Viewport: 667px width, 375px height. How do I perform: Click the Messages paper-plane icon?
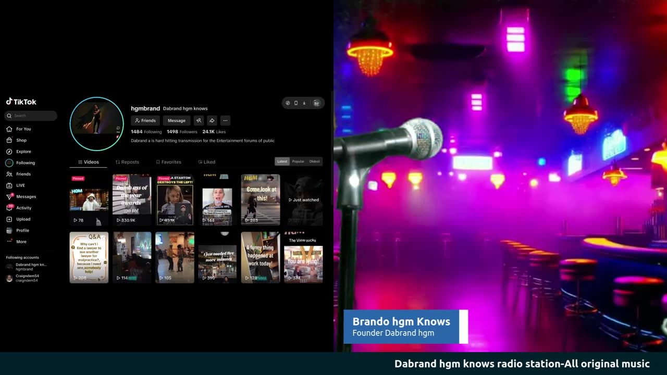tap(9, 197)
